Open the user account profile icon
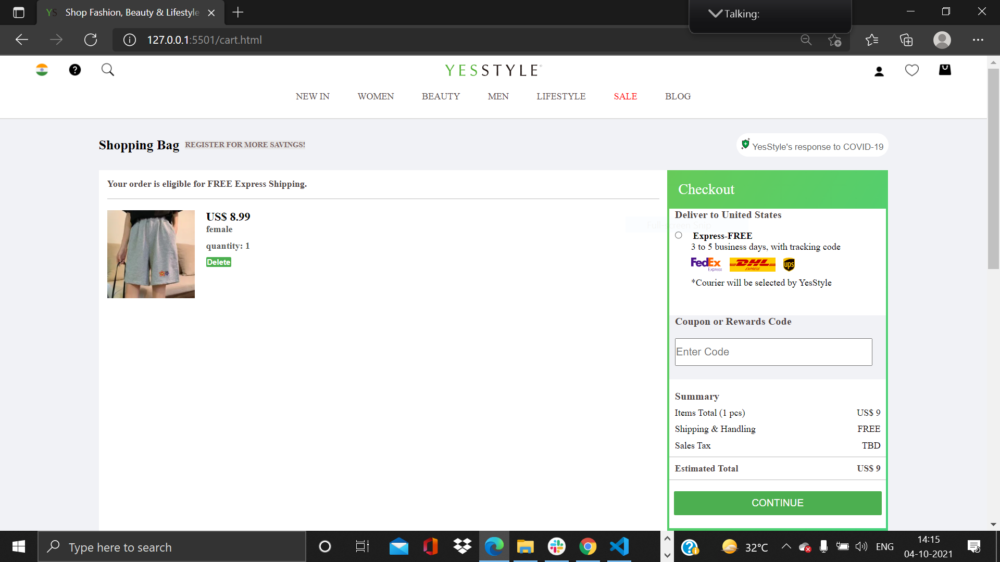The width and height of the screenshot is (1000, 562). point(879,71)
